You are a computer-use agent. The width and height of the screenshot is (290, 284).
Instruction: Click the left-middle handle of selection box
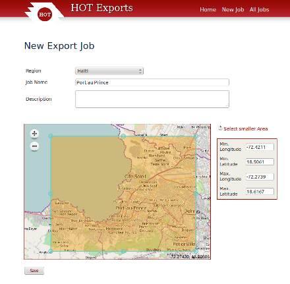[x=51, y=194]
